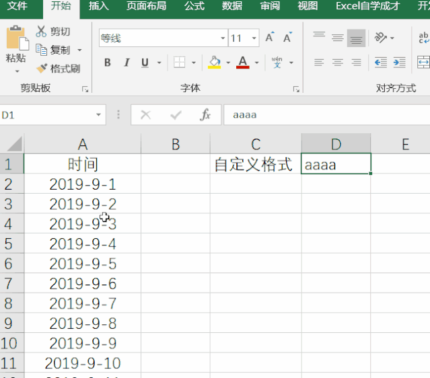Decrease indent
Screen dimensions: 430x378
point(381,63)
